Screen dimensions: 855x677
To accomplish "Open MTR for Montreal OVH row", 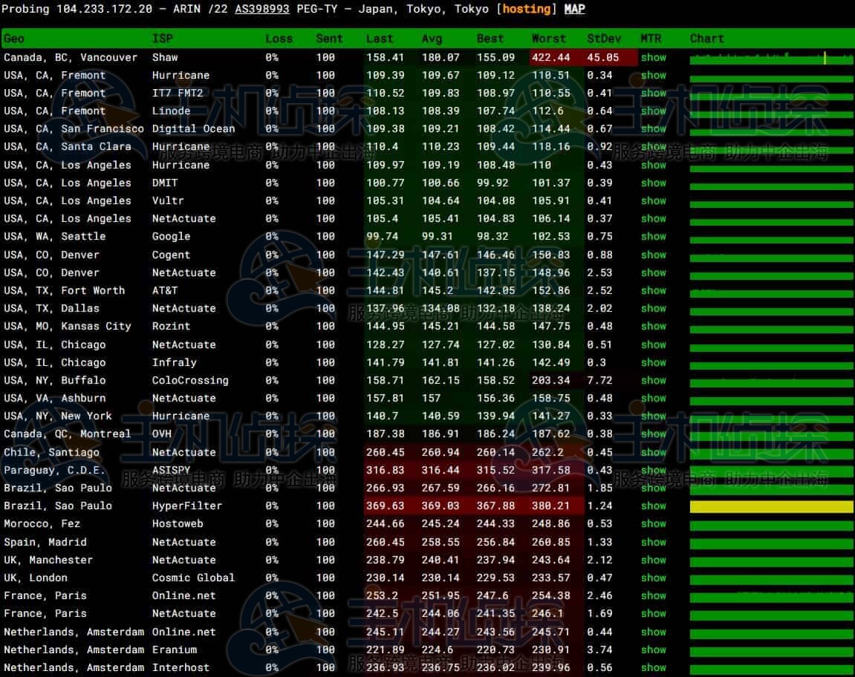I will pyautogui.click(x=653, y=434).
